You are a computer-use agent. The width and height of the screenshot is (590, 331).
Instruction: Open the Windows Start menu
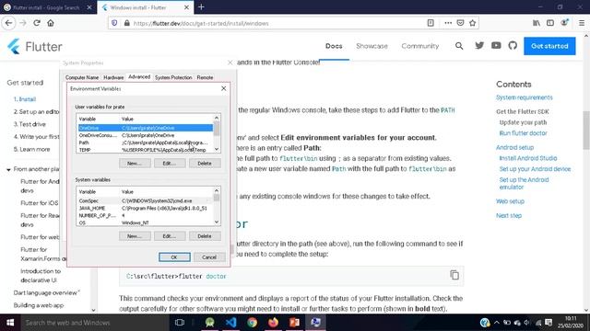point(10,323)
